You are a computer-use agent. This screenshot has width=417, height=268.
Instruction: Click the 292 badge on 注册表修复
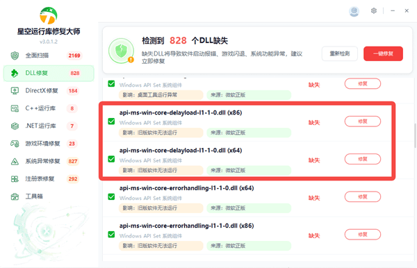pyautogui.click(x=73, y=178)
